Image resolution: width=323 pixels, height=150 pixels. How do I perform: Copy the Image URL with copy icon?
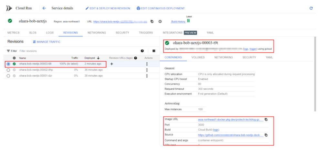click(266, 119)
